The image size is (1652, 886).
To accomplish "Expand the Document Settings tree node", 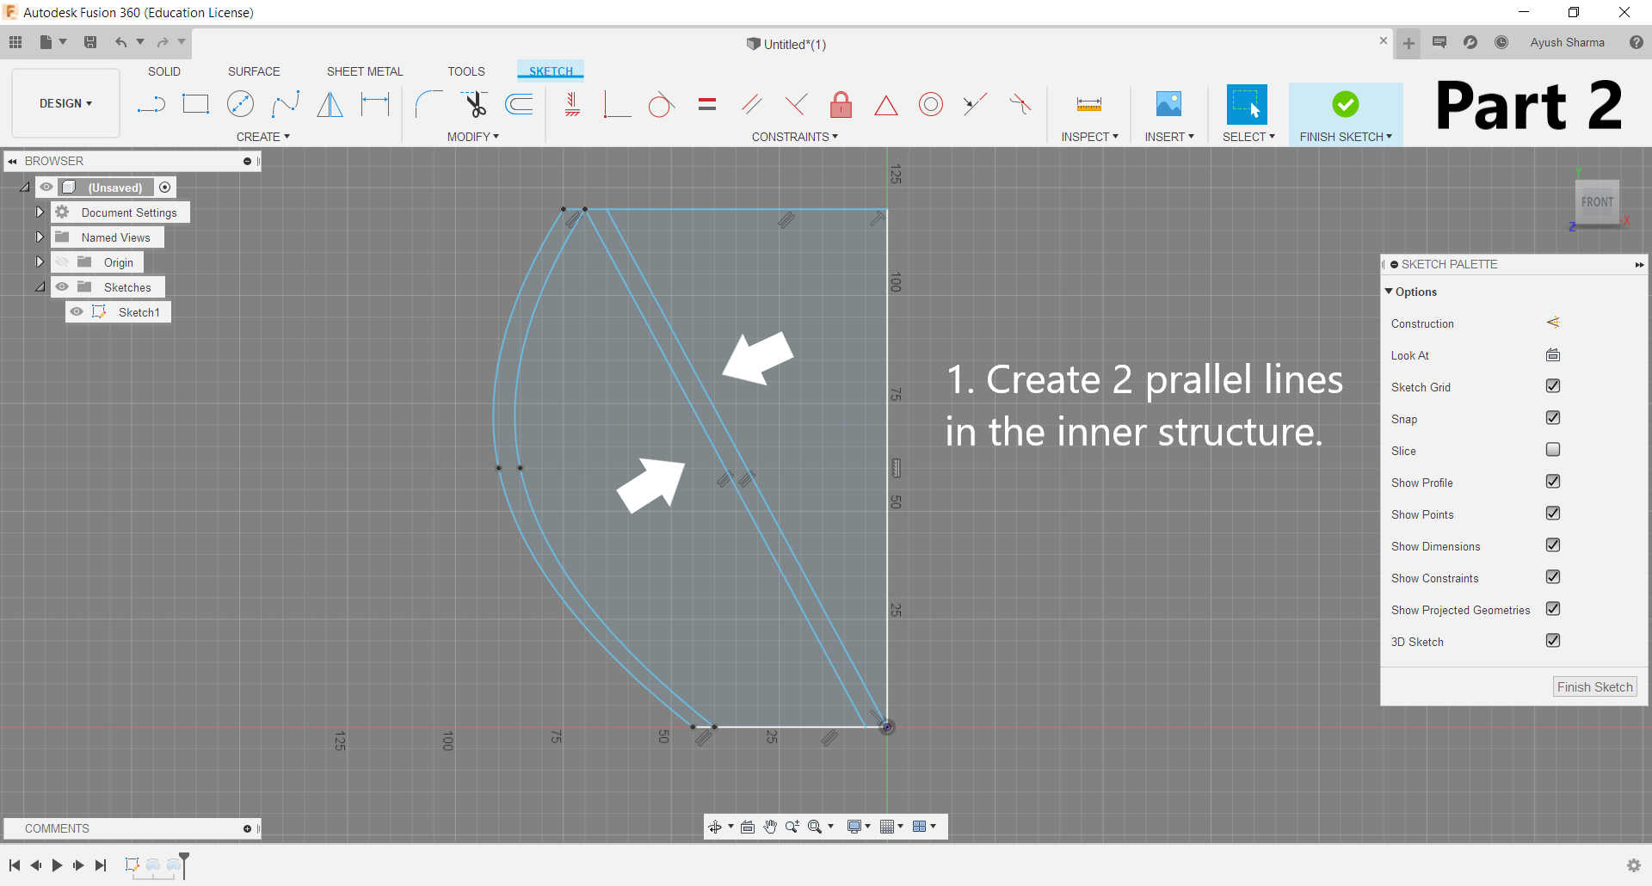I will [x=40, y=212].
